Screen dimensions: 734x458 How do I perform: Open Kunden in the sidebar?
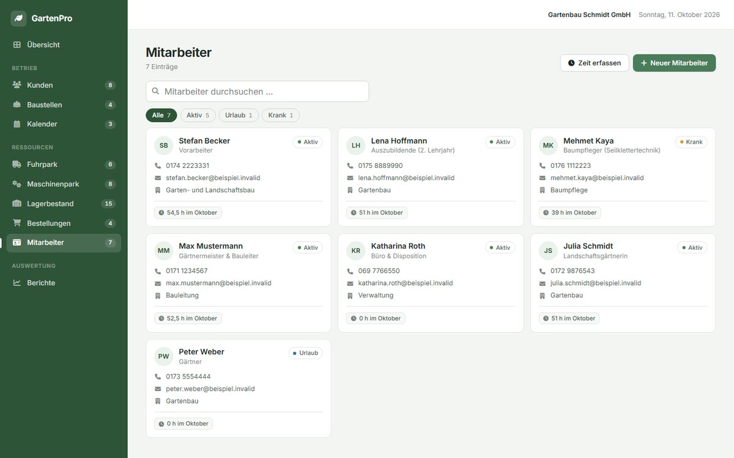(x=64, y=85)
